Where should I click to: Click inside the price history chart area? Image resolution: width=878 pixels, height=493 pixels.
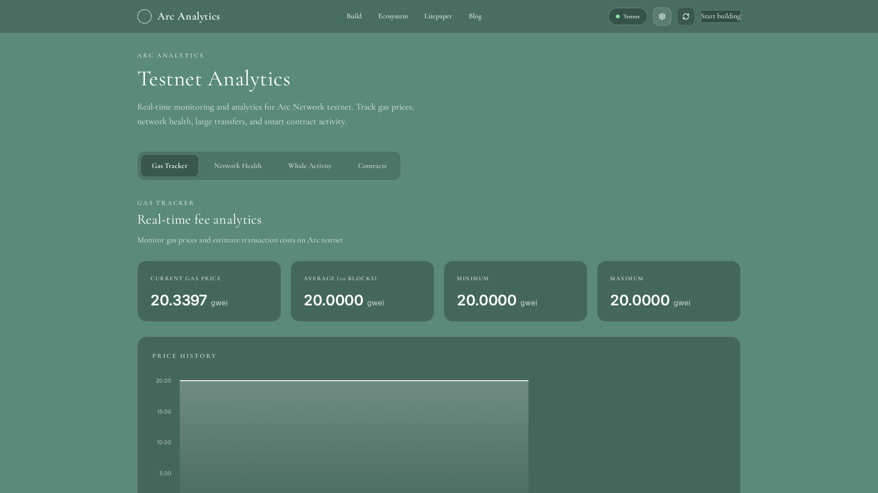pos(354,436)
